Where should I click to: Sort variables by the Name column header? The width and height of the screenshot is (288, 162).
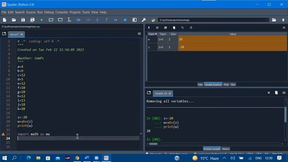click(153, 34)
